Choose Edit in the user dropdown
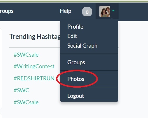Viewport: 148px width, 118px height. [72, 36]
